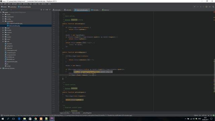Open the Windows Start menu

pos(3,119)
